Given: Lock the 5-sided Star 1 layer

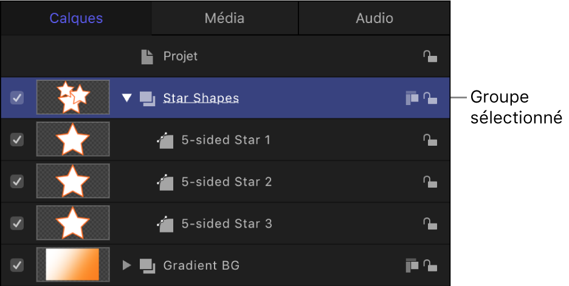Looking at the screenshot, I should [430, 140].
